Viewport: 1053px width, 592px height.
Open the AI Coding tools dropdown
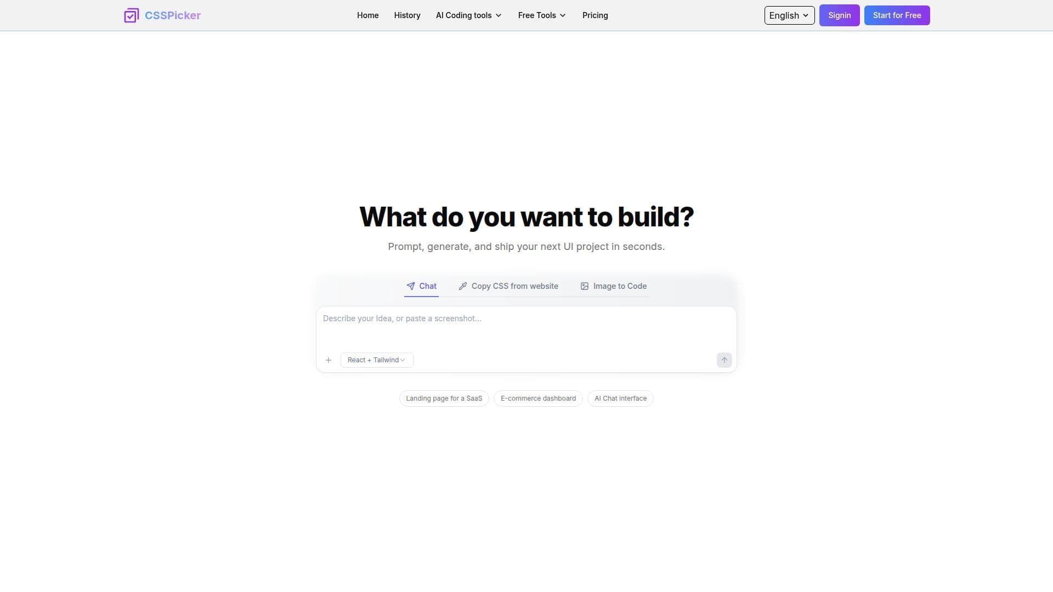coord(469,15)
